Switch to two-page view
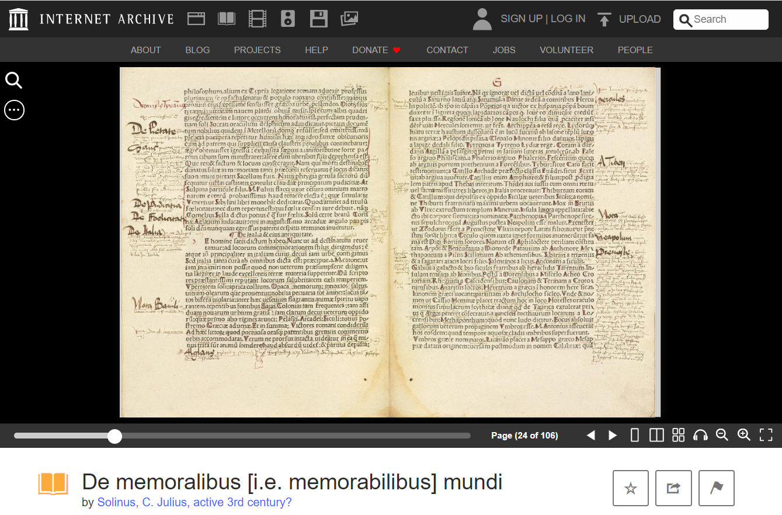 [x=656, y=435]
